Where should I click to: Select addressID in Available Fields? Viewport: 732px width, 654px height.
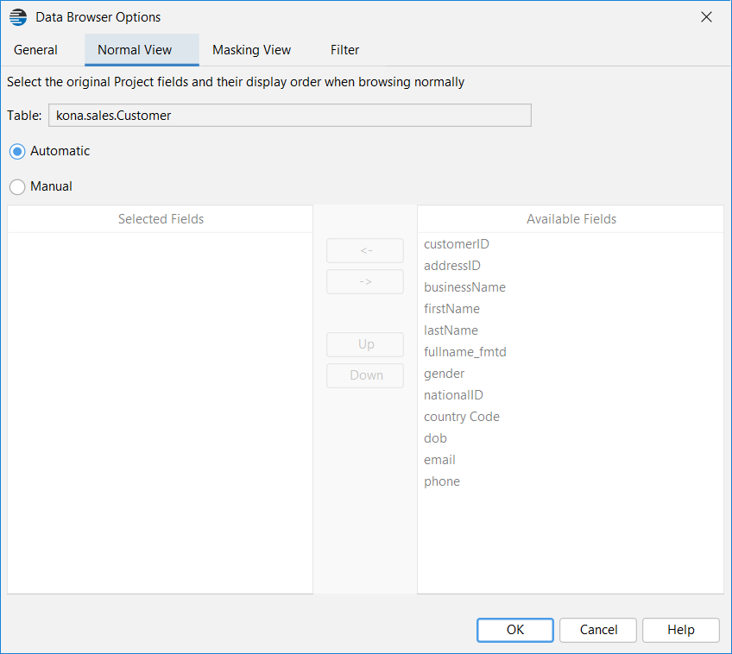[571, 266]
